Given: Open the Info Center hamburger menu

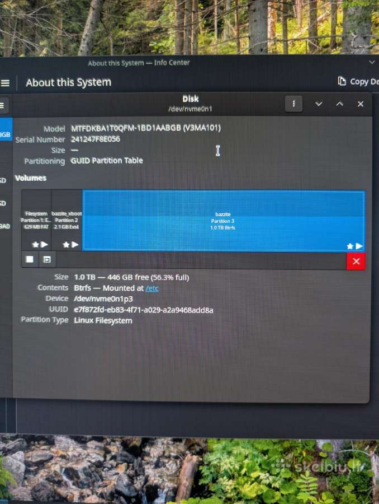Looking at the screenshot, I should (5, 83).
